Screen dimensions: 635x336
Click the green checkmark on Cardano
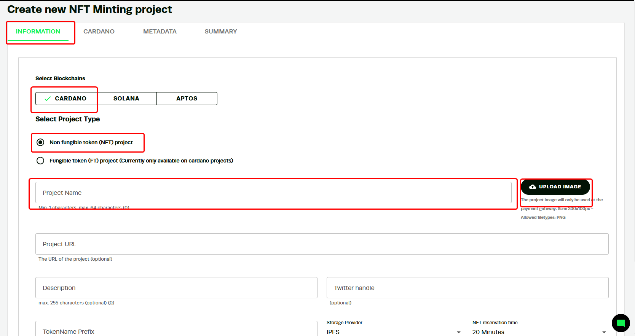[48, 99]
